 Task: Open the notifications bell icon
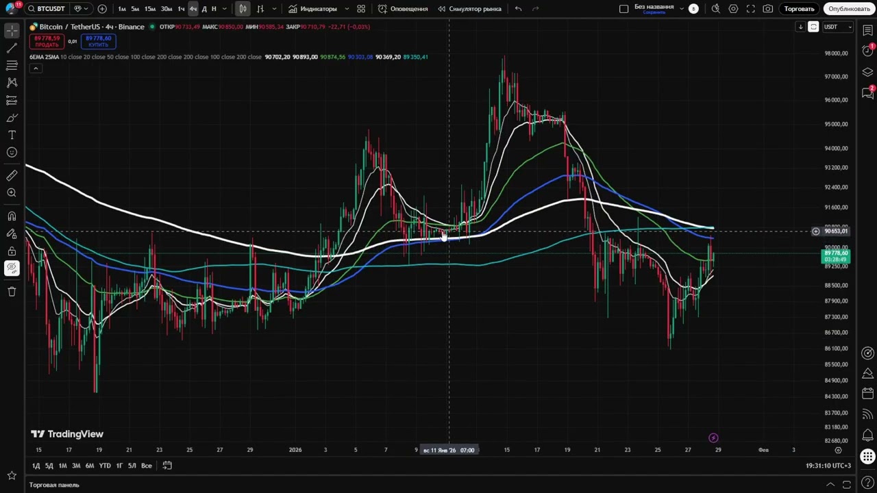(867, 435)
